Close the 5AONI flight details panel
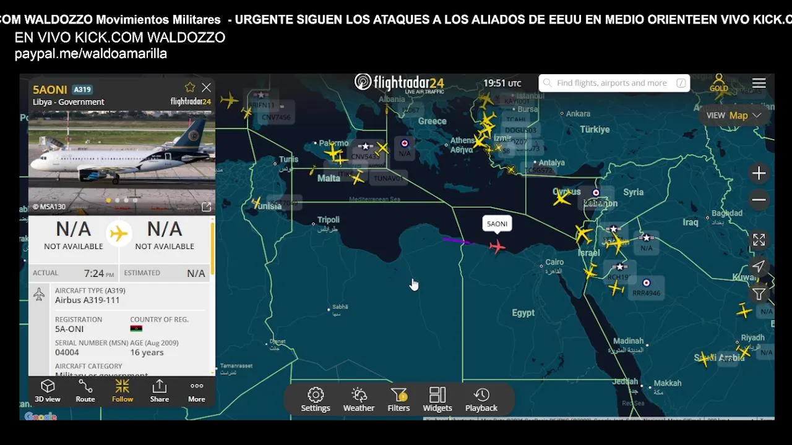 pyautogui.click(x=206, y=88)
